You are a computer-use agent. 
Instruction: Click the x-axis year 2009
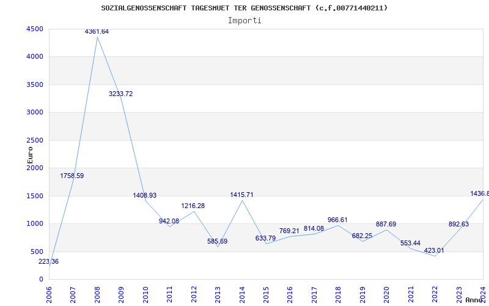click(121, 294)
